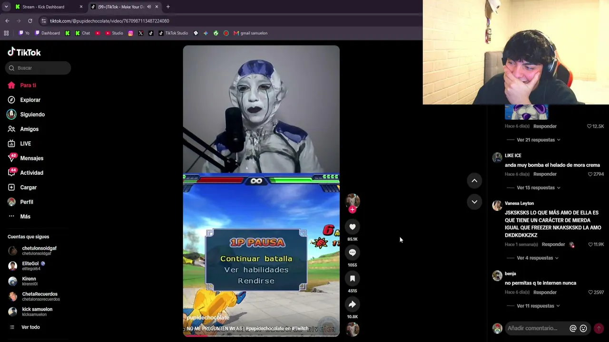This screenshot has height=342, width=609.
Task: Open the TikTok Studio bookmark
Action: [x=173, y=33]
